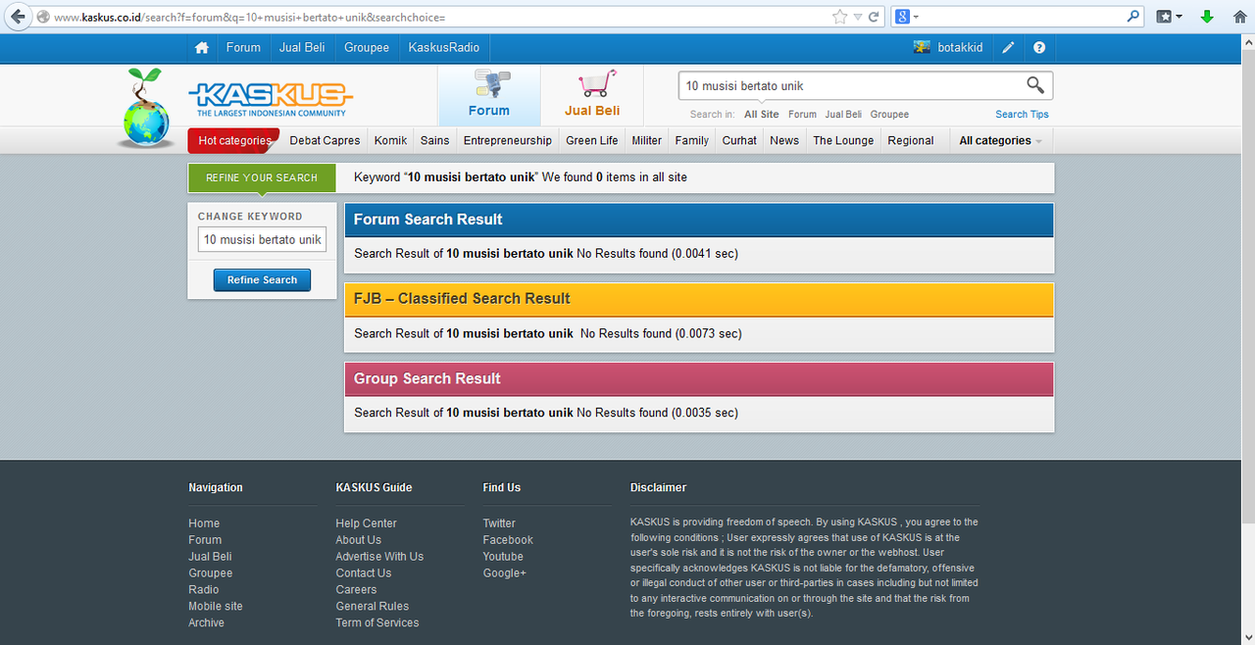Click the botakkid user avatar
Image resolution: width=1255 pixels, height=645 pixels.
(x=922, y=47)
